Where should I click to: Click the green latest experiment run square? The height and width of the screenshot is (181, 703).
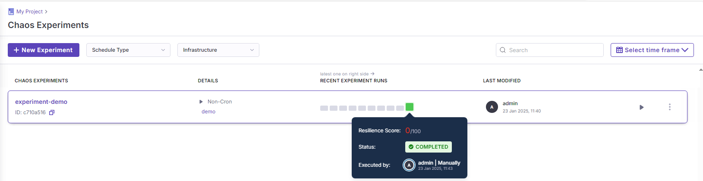pyautogui.click(x=410, y=107)
